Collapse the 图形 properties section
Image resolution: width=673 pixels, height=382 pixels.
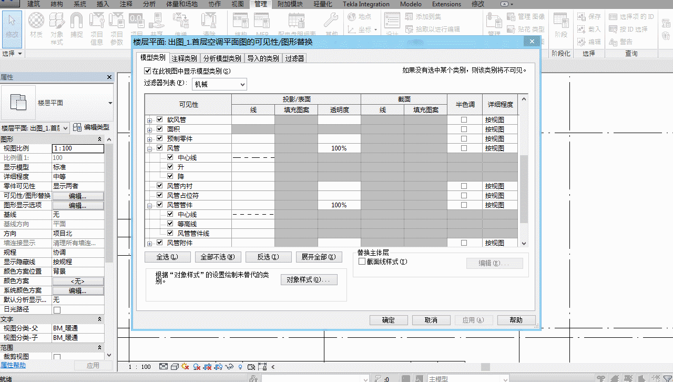[100, 139]
